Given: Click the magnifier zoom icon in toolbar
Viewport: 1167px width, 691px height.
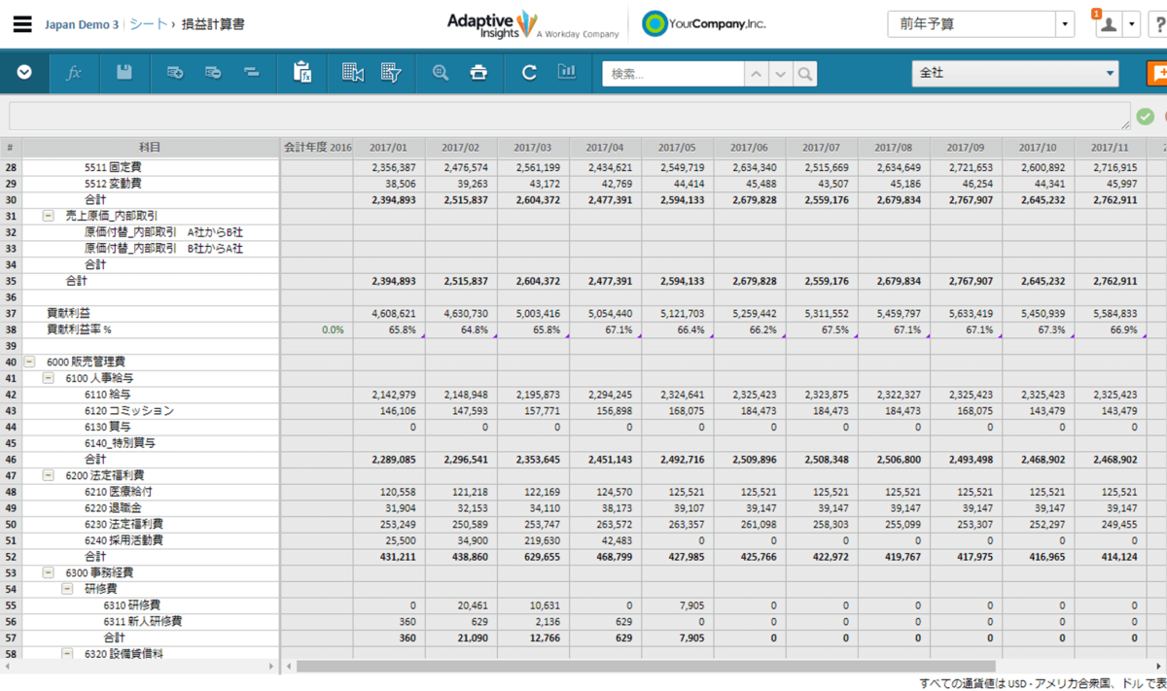Looking at the screenshot, I should pyautogui.click(x=441, y=73).
